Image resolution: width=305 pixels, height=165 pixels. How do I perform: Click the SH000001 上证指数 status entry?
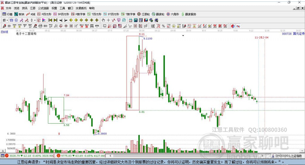(287, 156)
